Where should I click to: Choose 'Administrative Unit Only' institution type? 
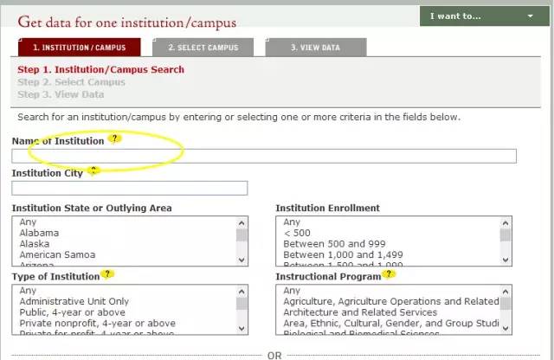[x=74, y=301]
